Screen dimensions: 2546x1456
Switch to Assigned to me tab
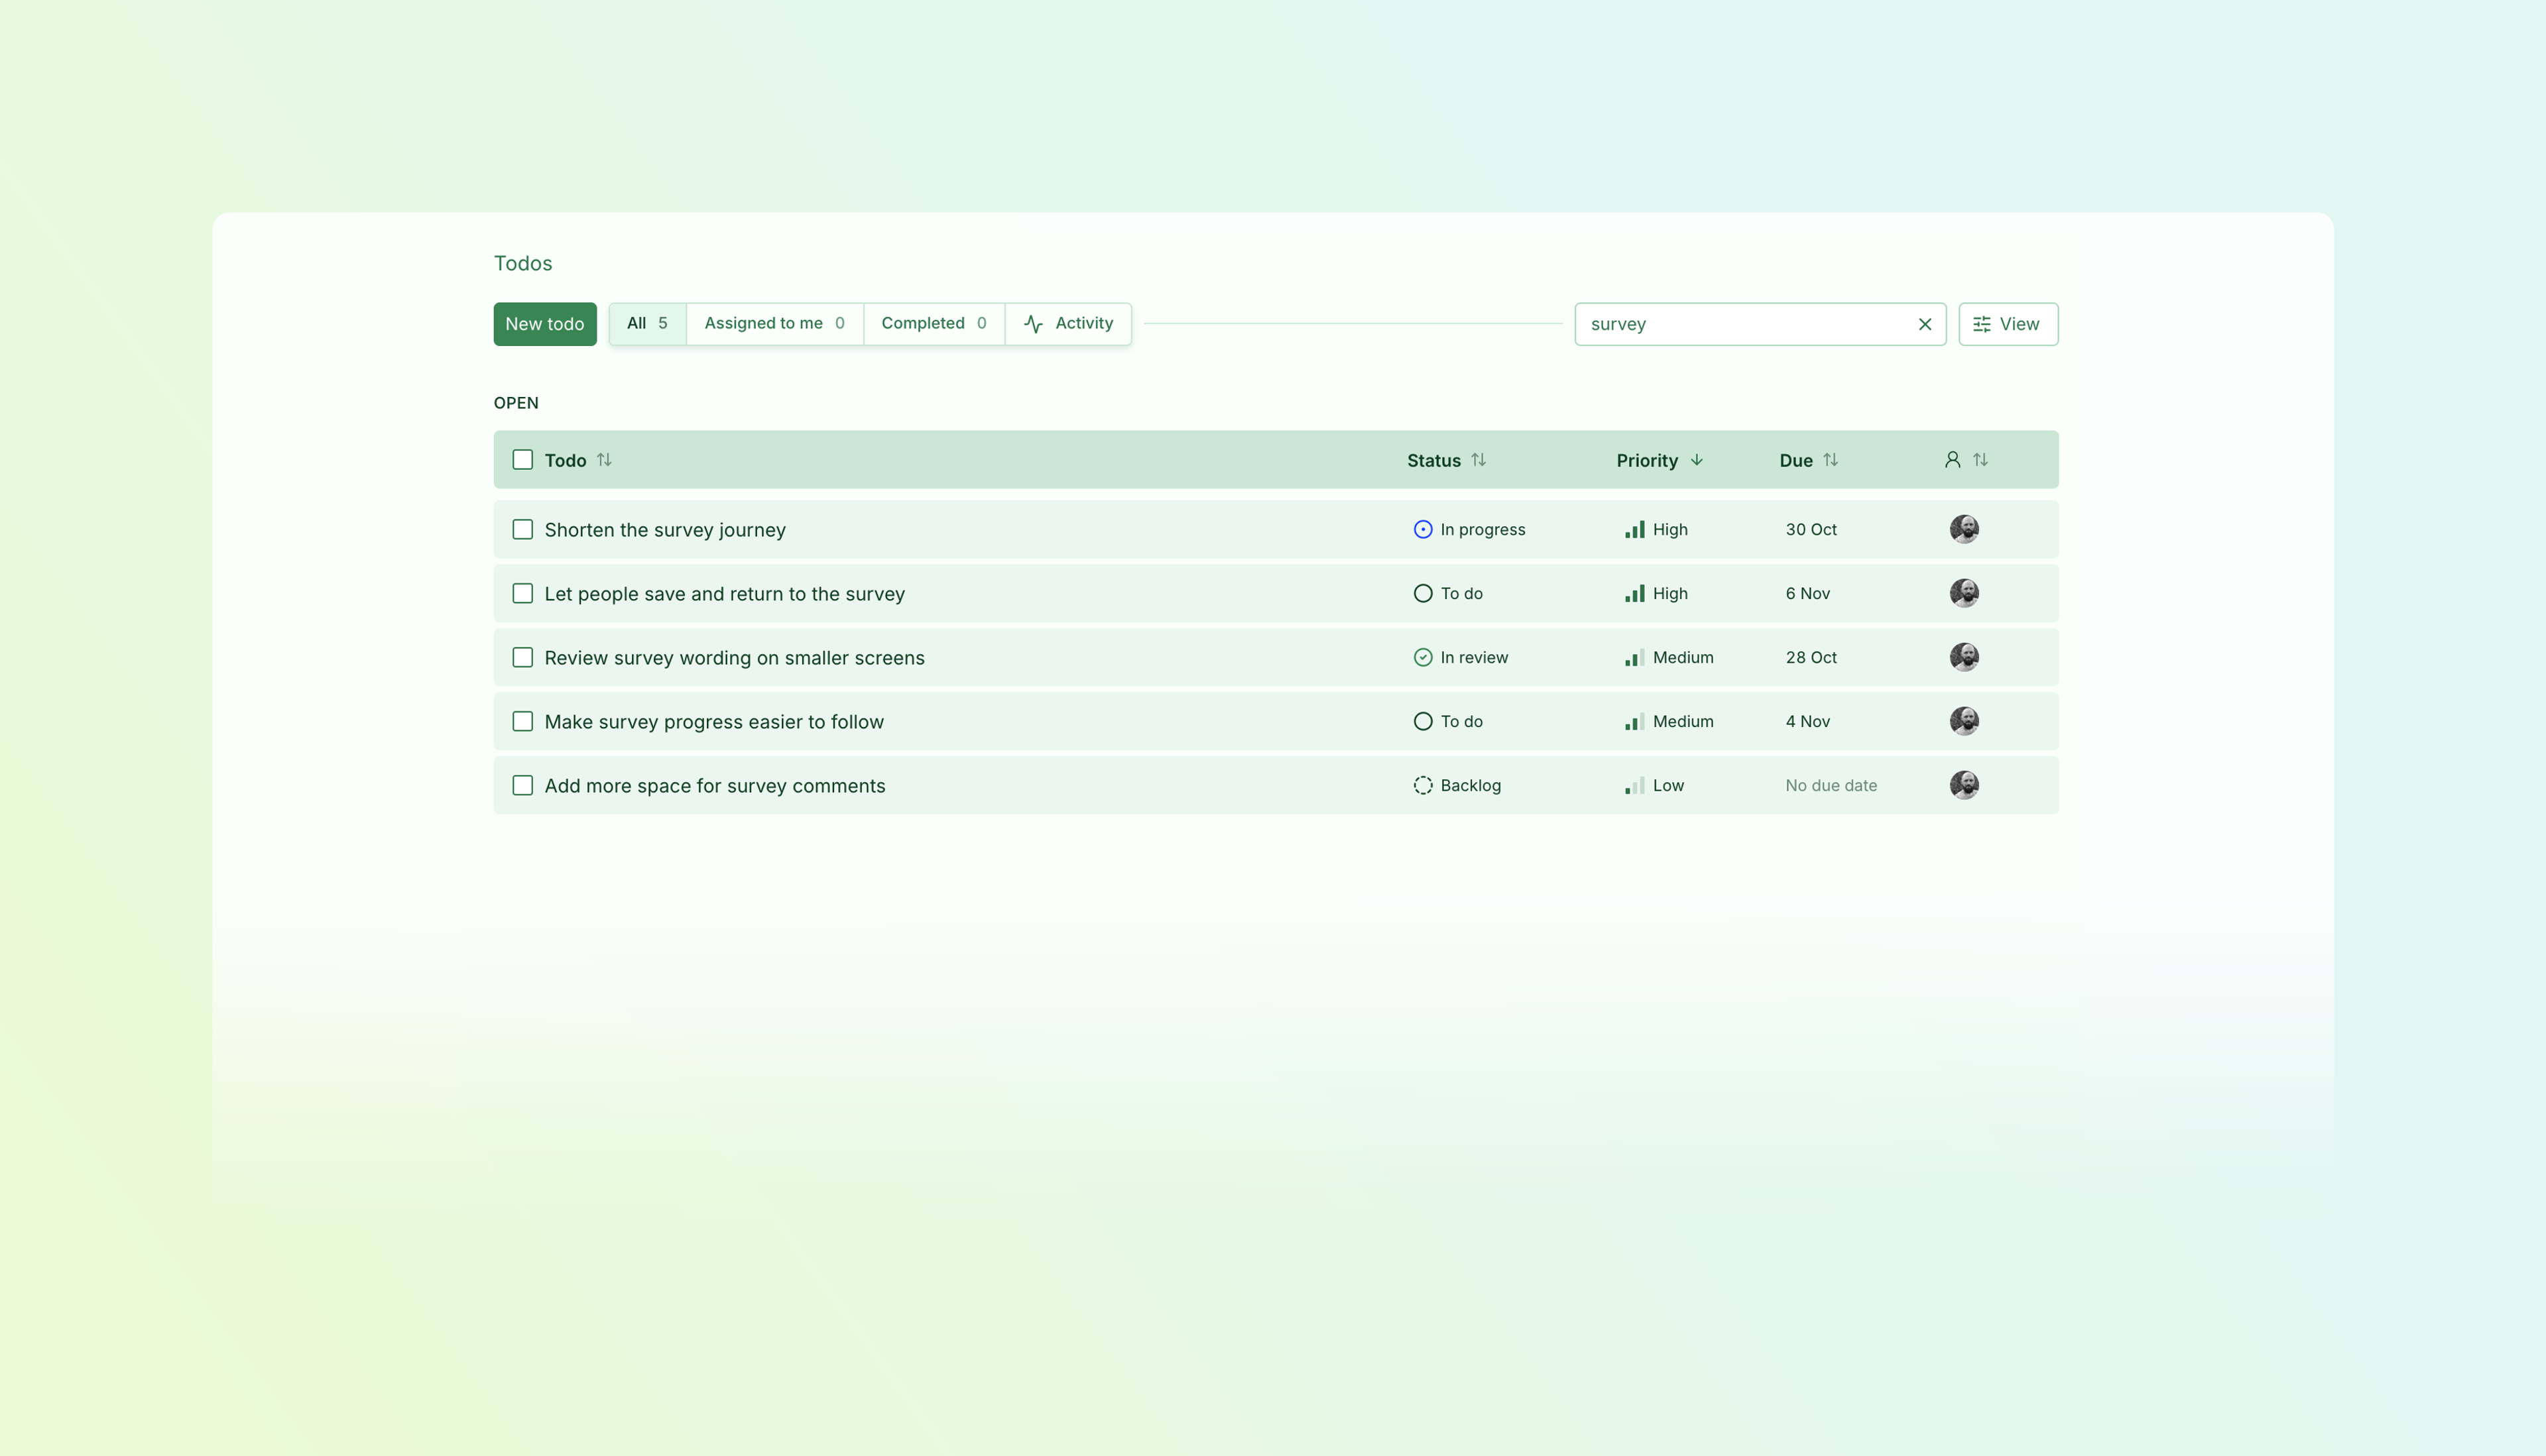coord(774,324)
